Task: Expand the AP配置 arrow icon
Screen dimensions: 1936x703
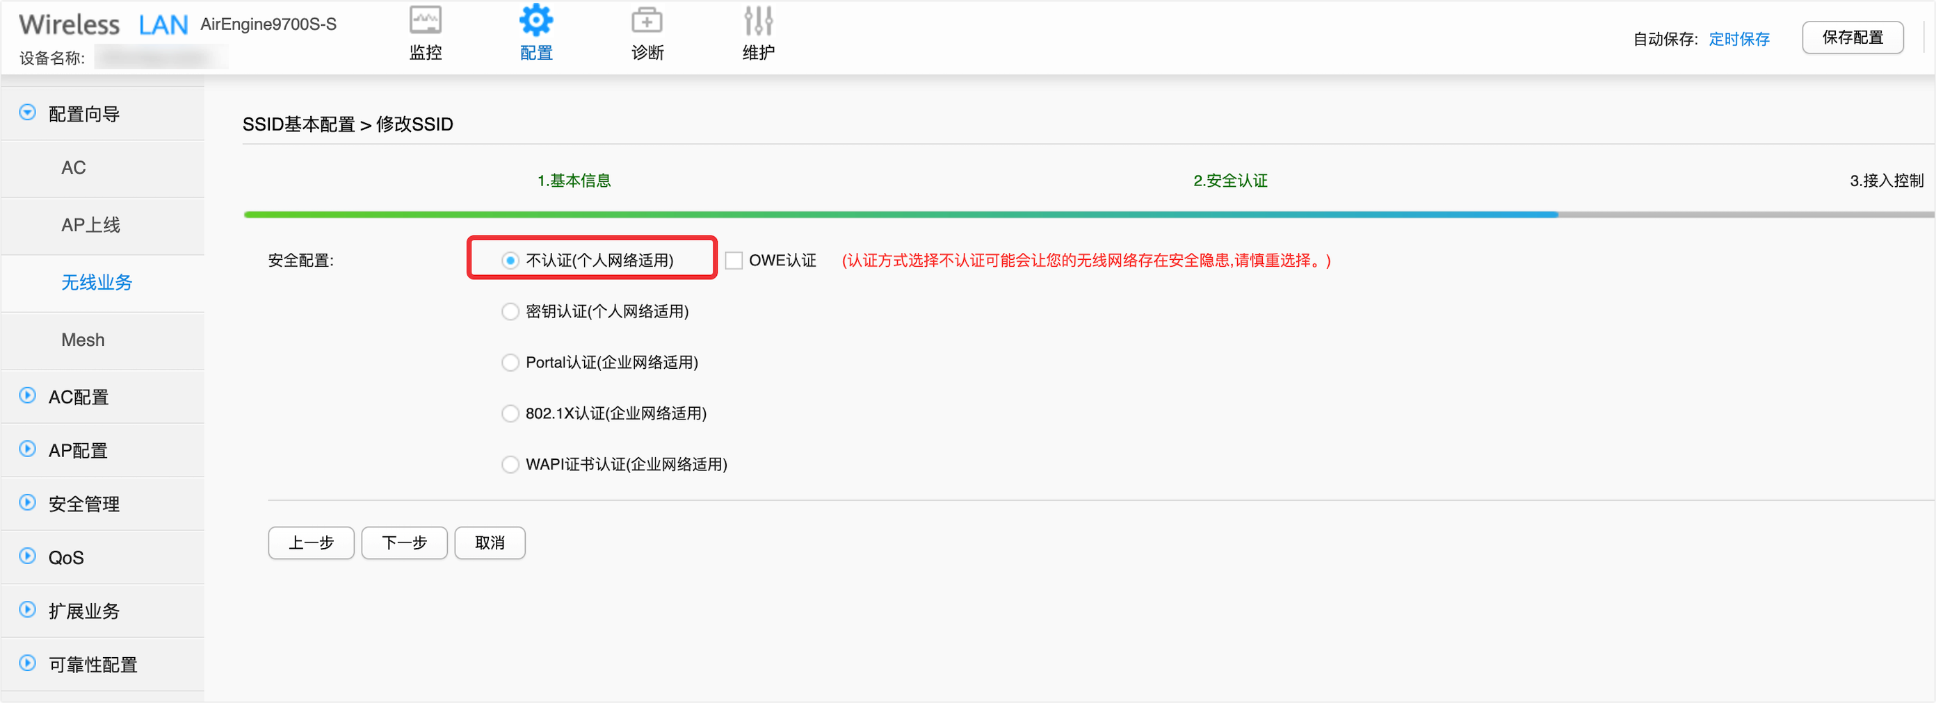Action: tap(27, 449)
